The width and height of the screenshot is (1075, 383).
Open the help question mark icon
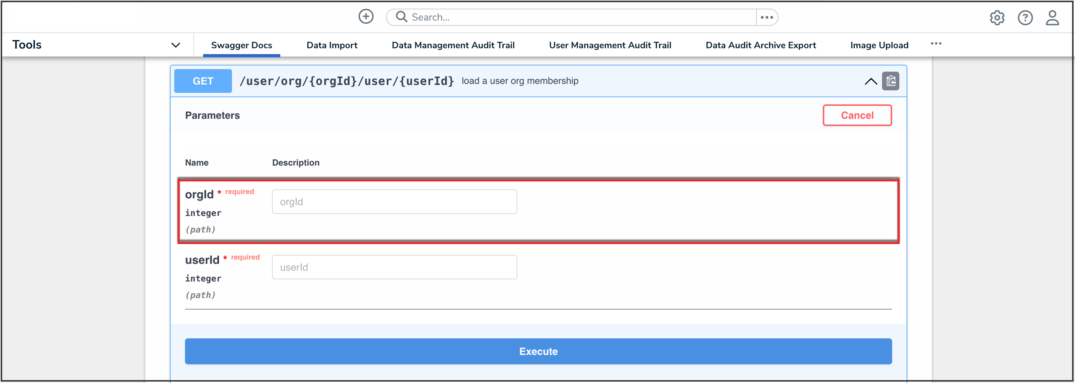pyautogui.click(x=1024, y=18)
